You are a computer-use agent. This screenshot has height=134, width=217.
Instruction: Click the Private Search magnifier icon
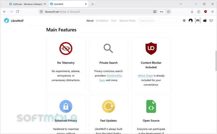[108, 48]
